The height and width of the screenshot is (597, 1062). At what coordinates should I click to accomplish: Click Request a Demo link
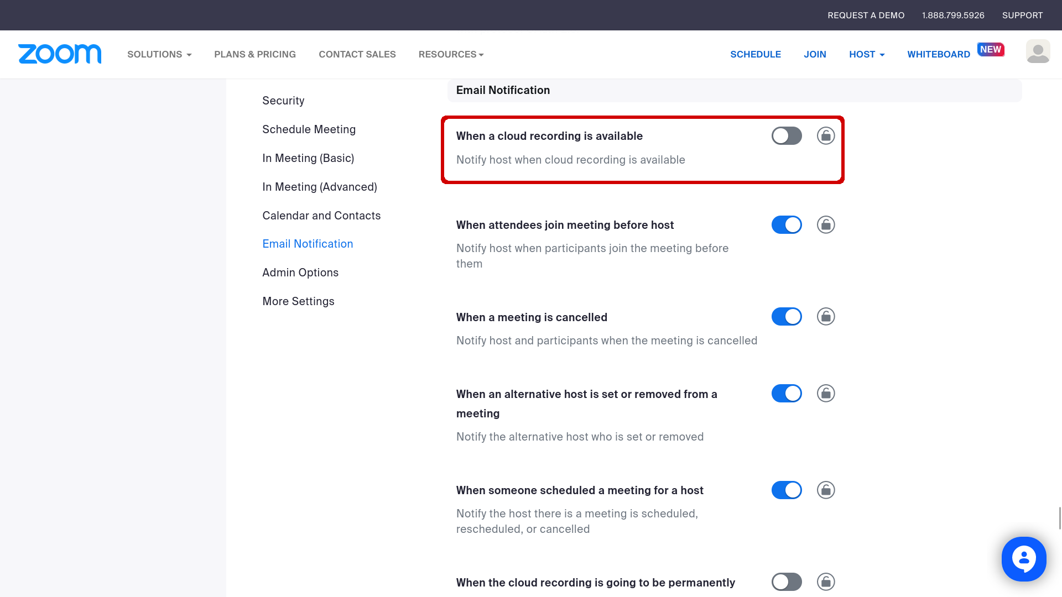click(x=866, y=15)
